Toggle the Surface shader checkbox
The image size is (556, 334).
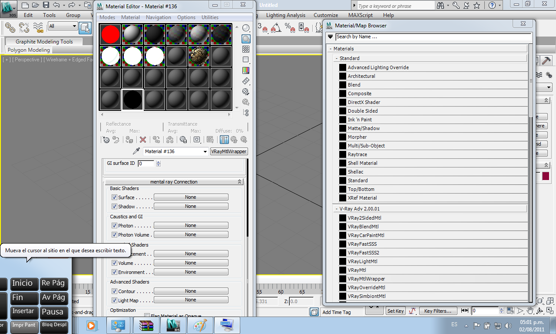coord(115,197)
